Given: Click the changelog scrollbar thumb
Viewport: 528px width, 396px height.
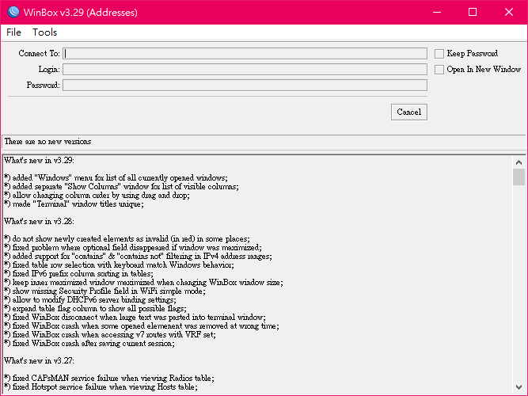Looking at the screenshot, I should point(519,177).
